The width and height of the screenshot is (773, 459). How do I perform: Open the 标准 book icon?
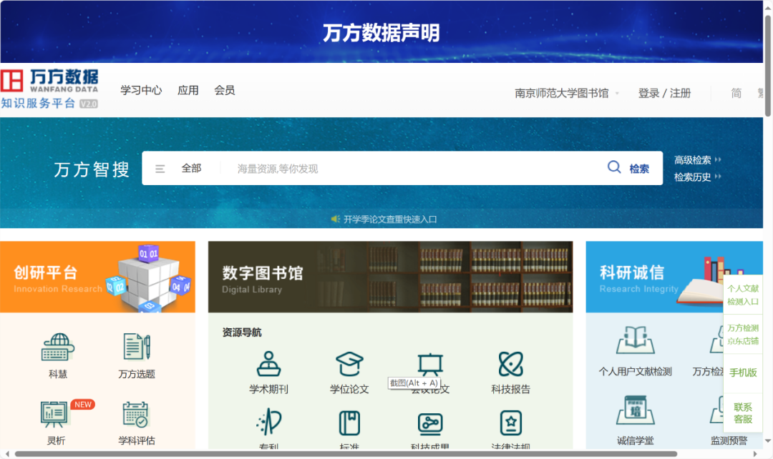tap(349, 423)
